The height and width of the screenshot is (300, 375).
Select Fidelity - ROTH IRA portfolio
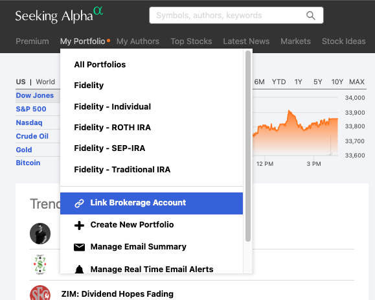(113, 127)
